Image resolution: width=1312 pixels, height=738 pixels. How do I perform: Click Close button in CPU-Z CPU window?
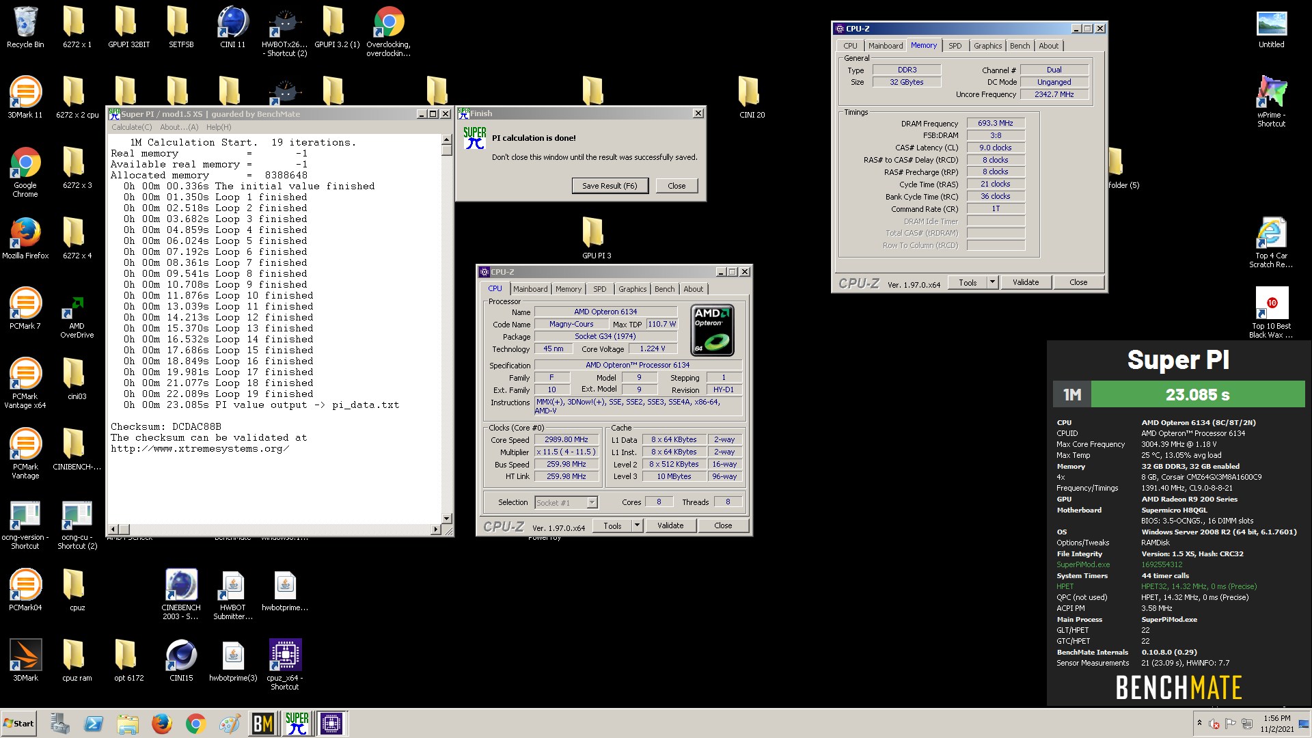click(x=723, y=525)
